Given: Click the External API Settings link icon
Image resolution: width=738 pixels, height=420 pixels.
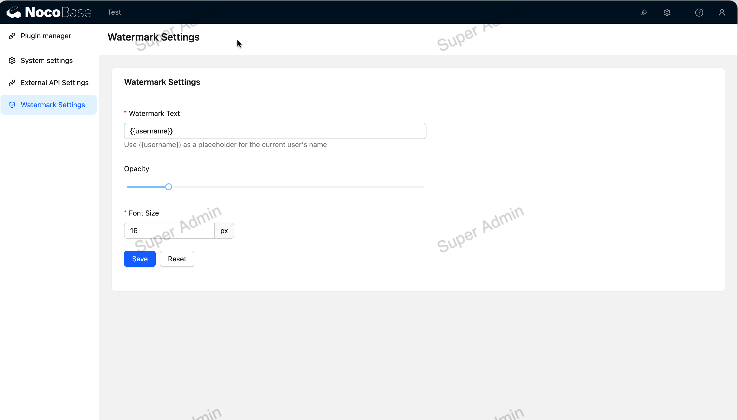Looking at the screenshot, I should point(12,83).
